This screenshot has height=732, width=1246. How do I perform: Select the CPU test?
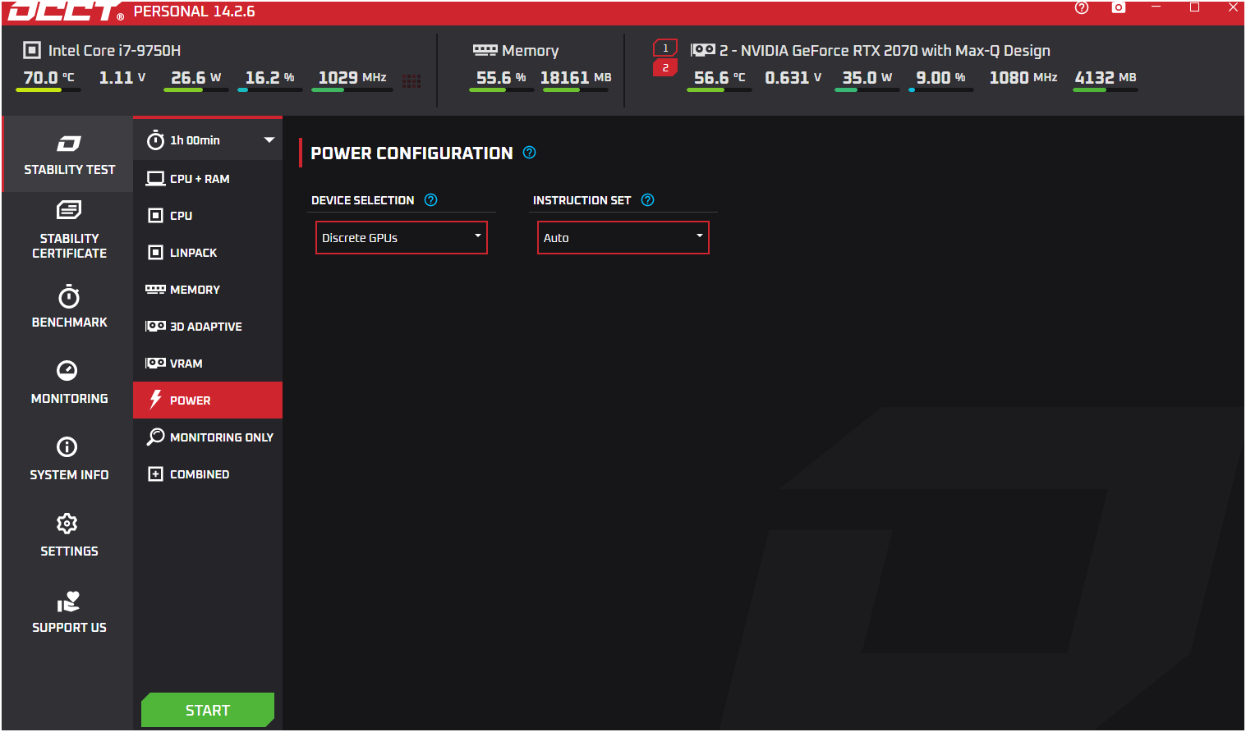pyautogui.click(x=208, y=216)
